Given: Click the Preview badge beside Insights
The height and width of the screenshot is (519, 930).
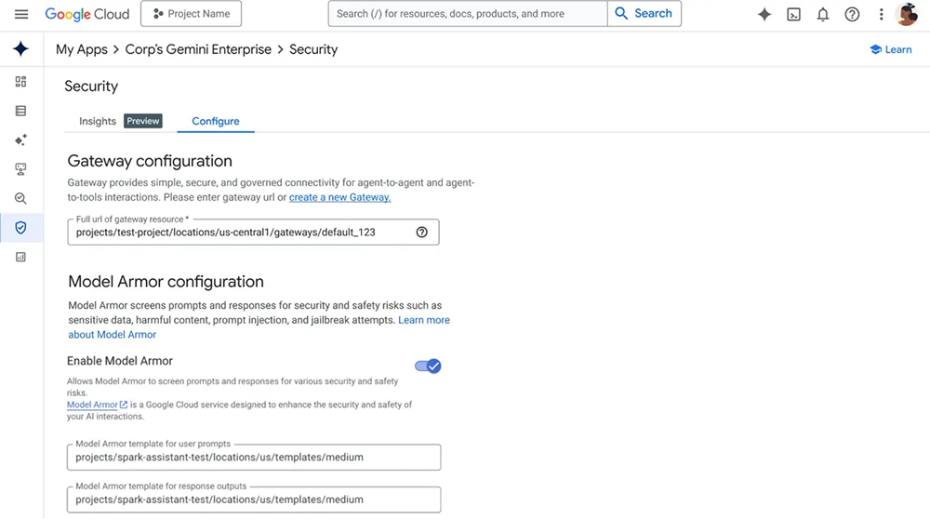Looking at the screenshot, I should pyautogui.click(x=143, y=121).
